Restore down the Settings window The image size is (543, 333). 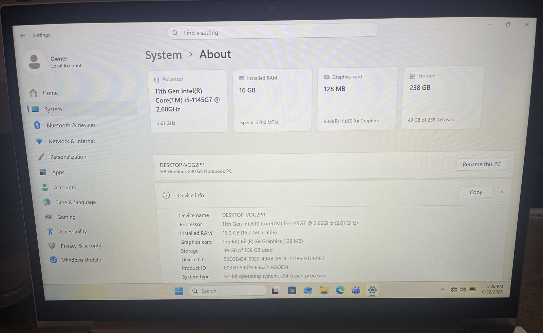(508, 24)
